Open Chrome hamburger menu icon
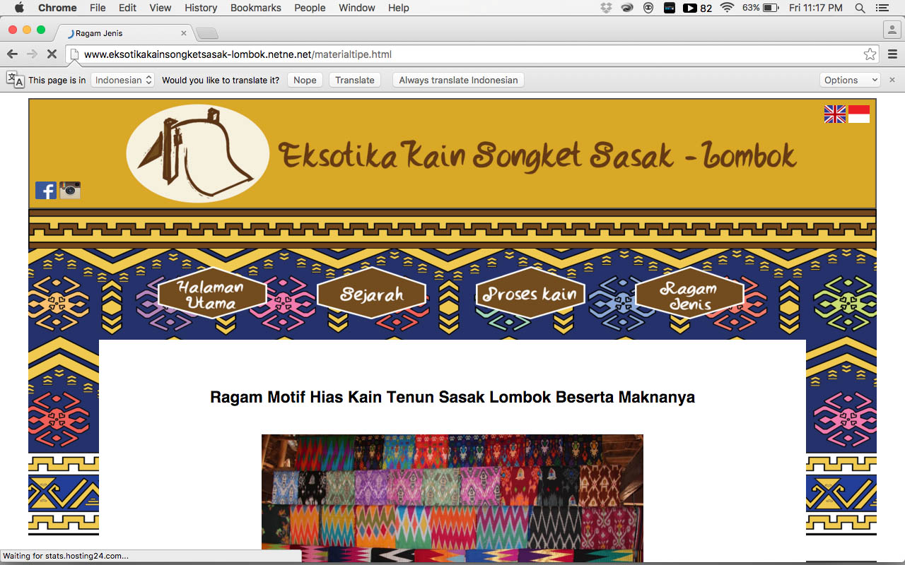Image resolution: width=905 pixels, height=565 pixels. 892,54
